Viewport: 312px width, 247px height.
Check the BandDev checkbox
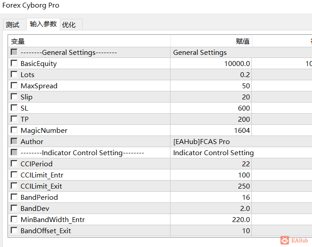tap(14, 208)
